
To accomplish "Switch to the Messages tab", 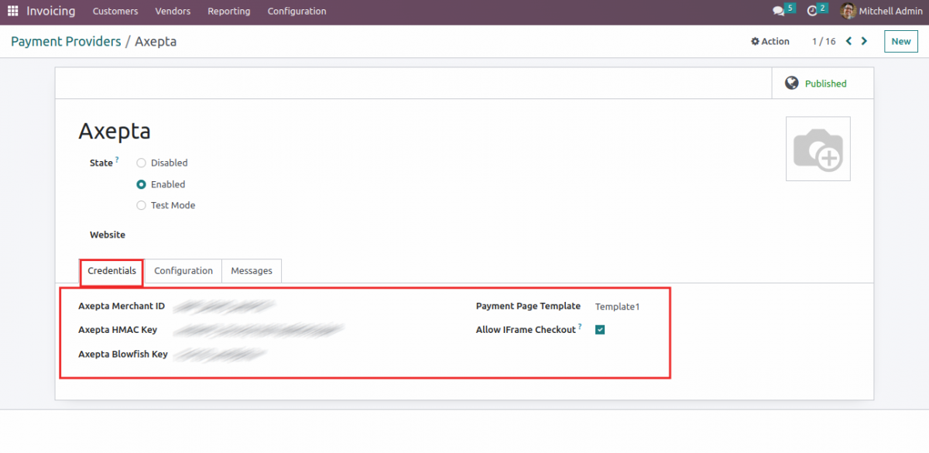I will tap(252, 271).
